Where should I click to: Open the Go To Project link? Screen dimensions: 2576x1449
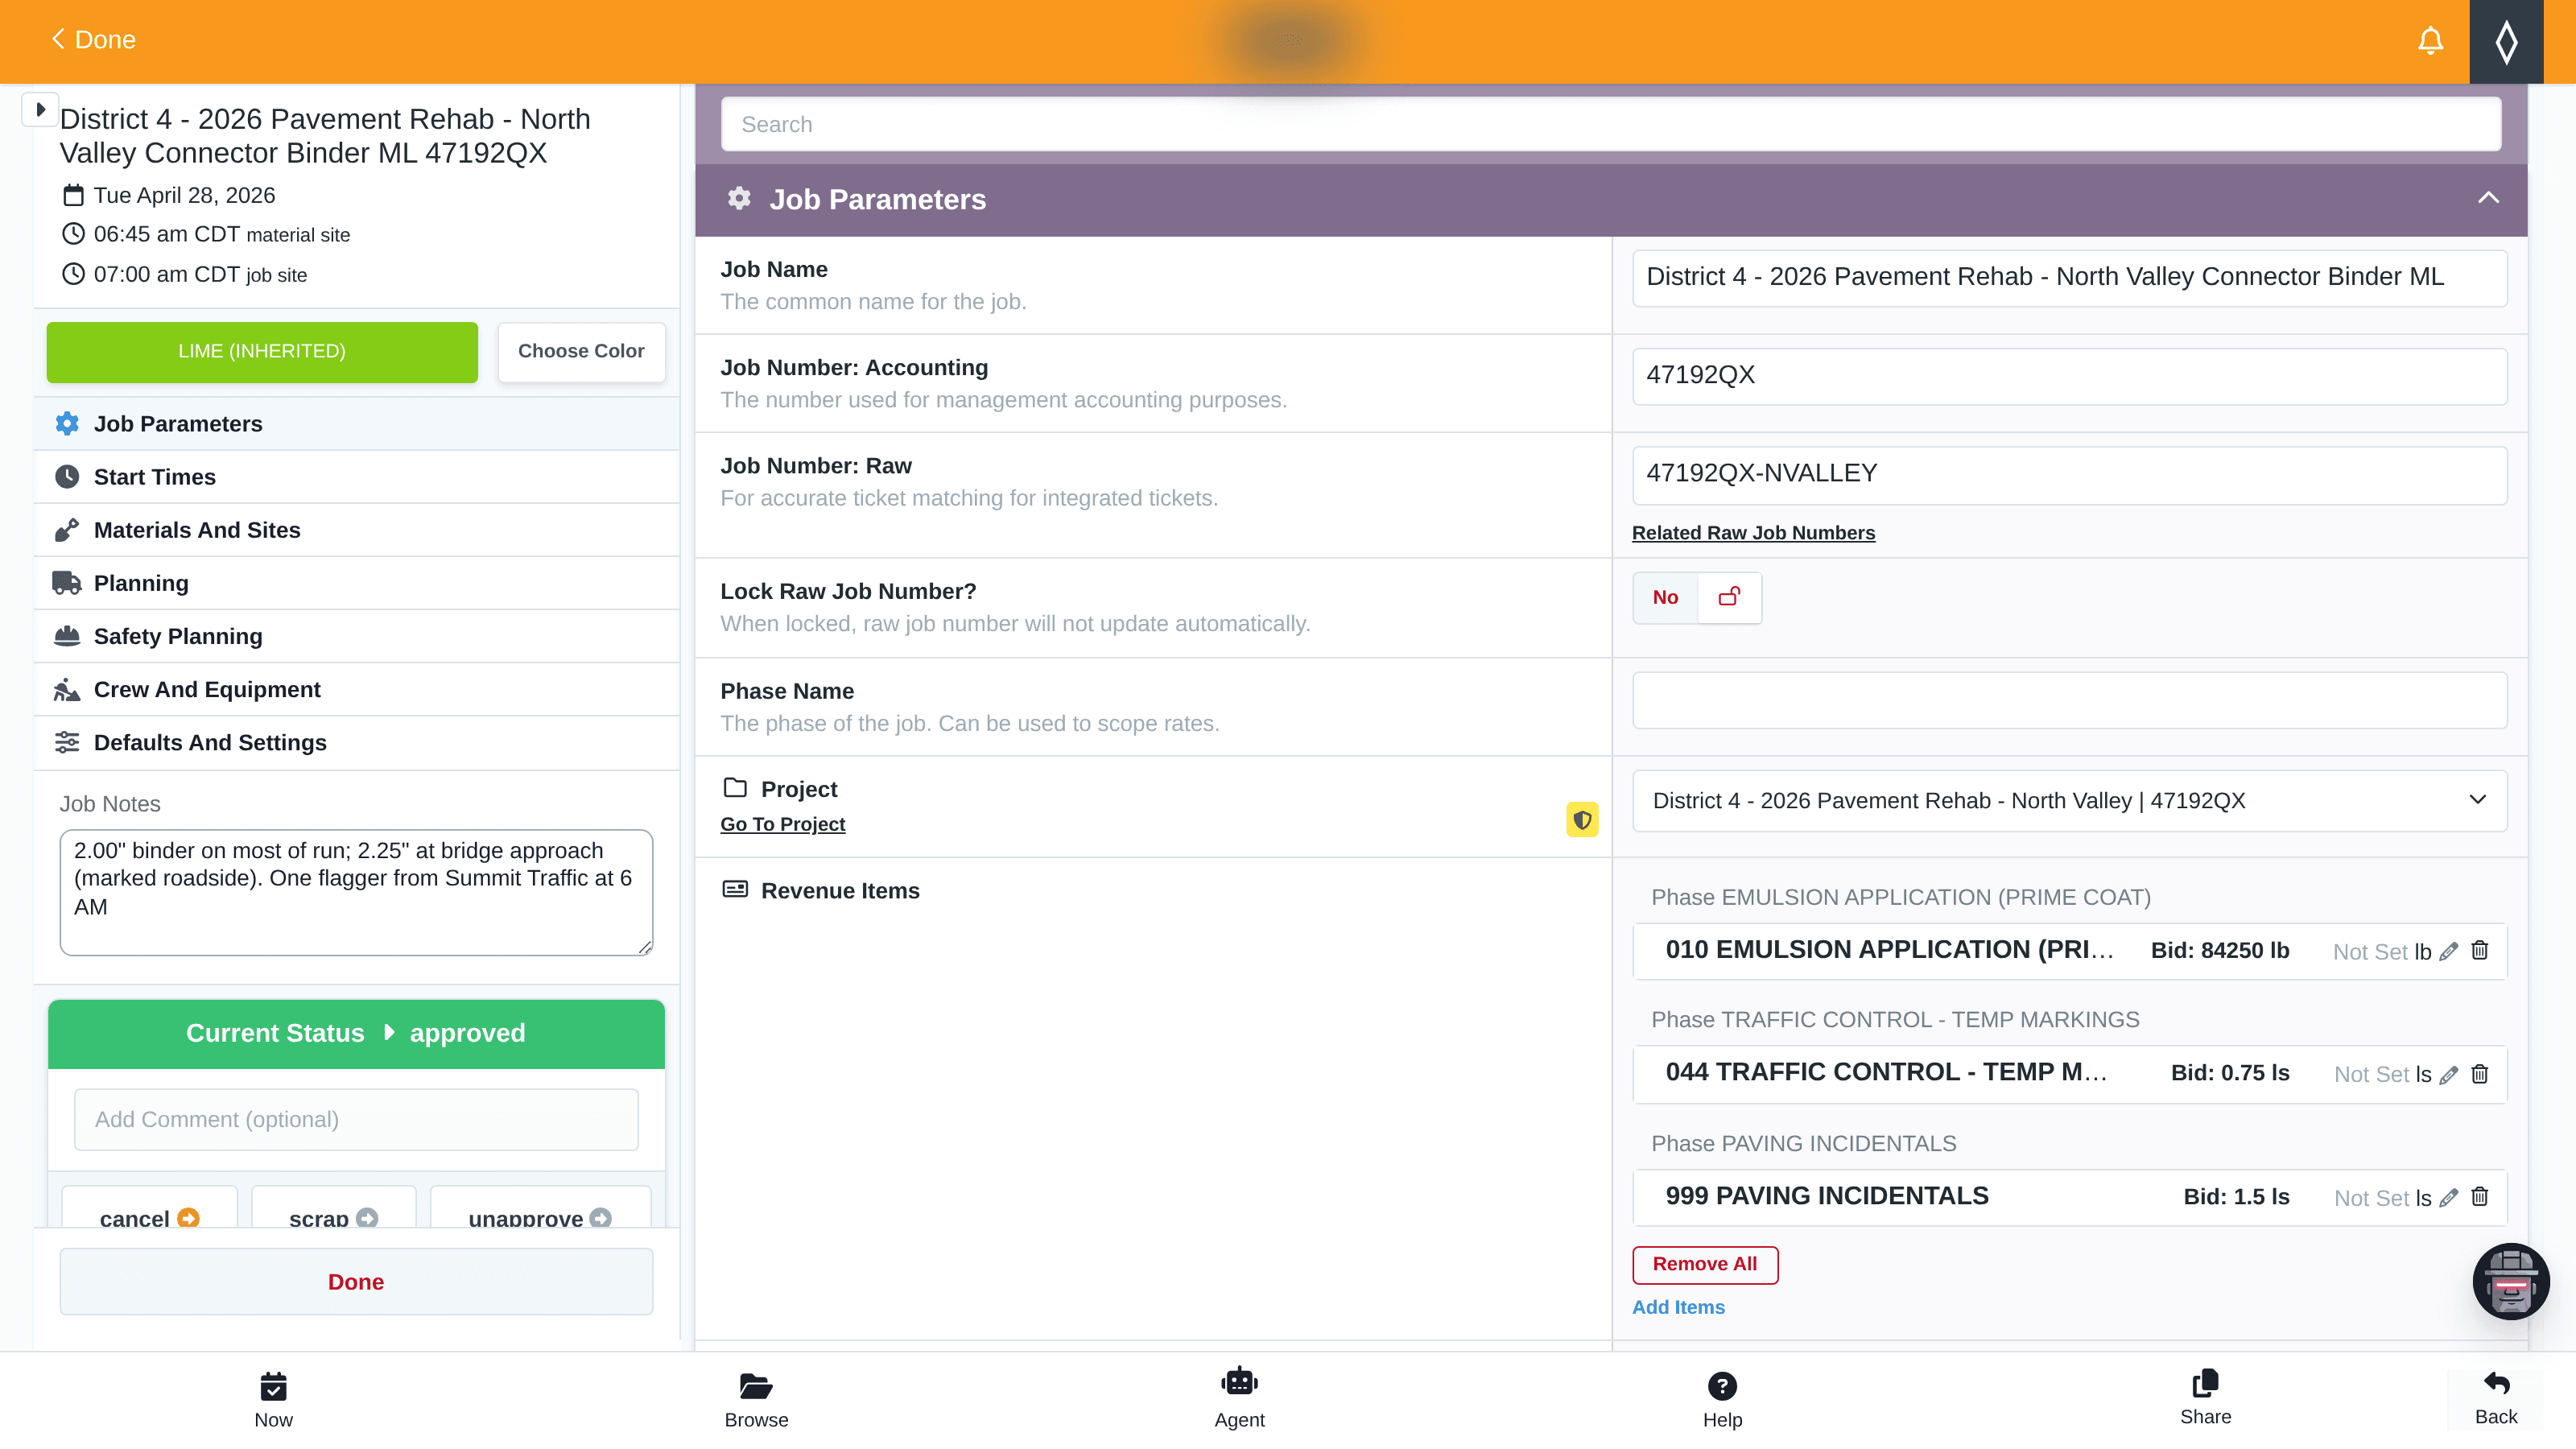tap(782, 825)
